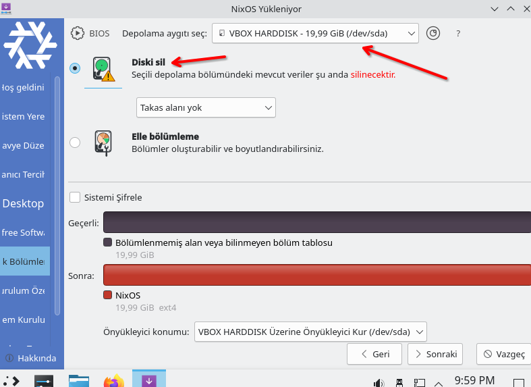Click the question mark help icon
This screenshot has height=387, width=531.
click(458, 33)
